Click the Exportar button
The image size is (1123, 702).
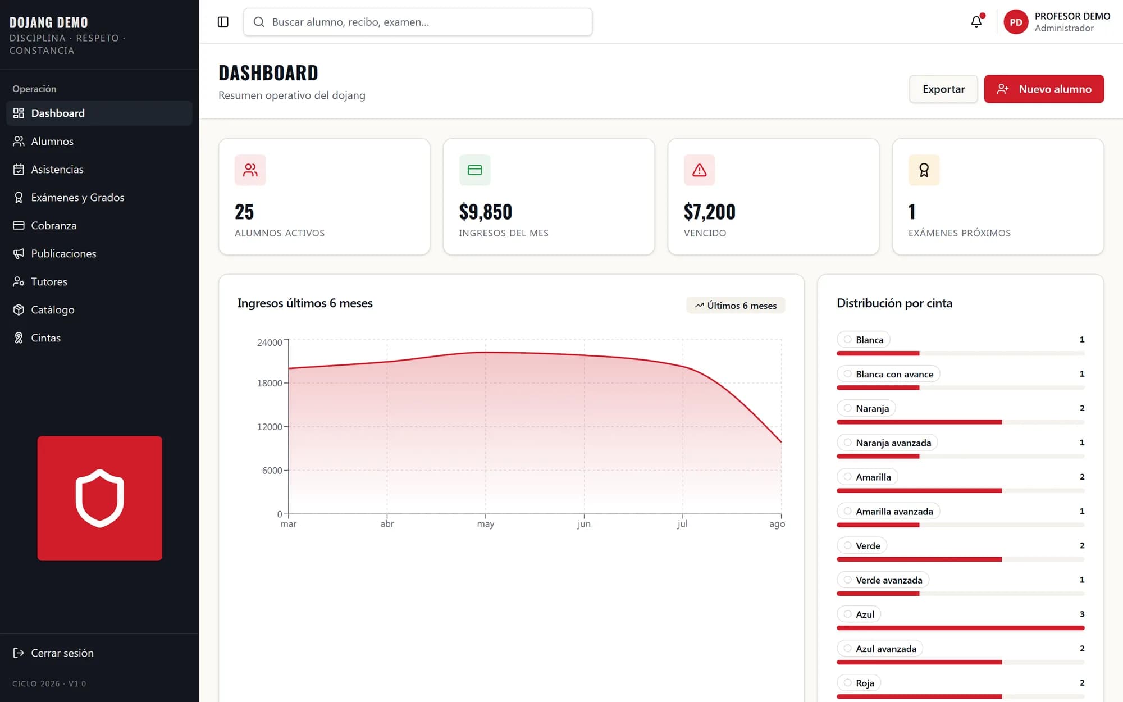pyautogui.click(x=943, y=89)
